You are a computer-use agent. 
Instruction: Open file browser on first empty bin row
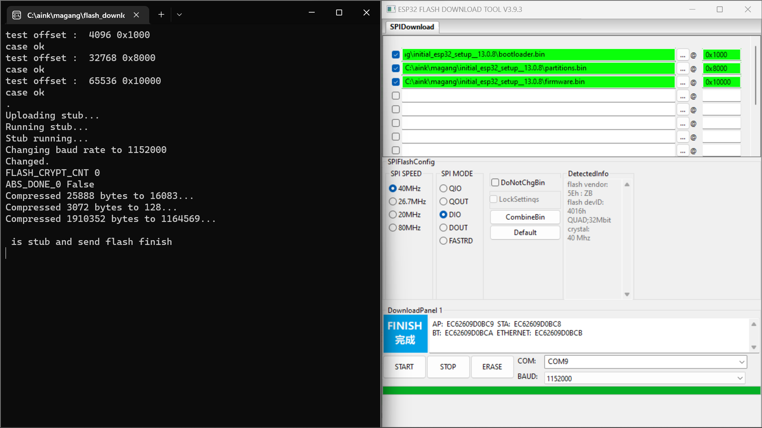[x=683, y=96]
